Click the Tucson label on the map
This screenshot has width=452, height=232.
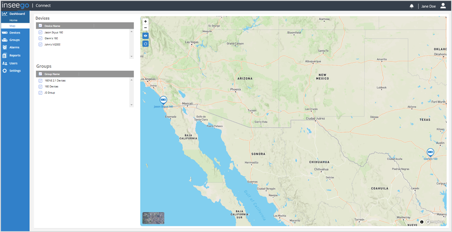pyautogui.click(x=252, y=110)
